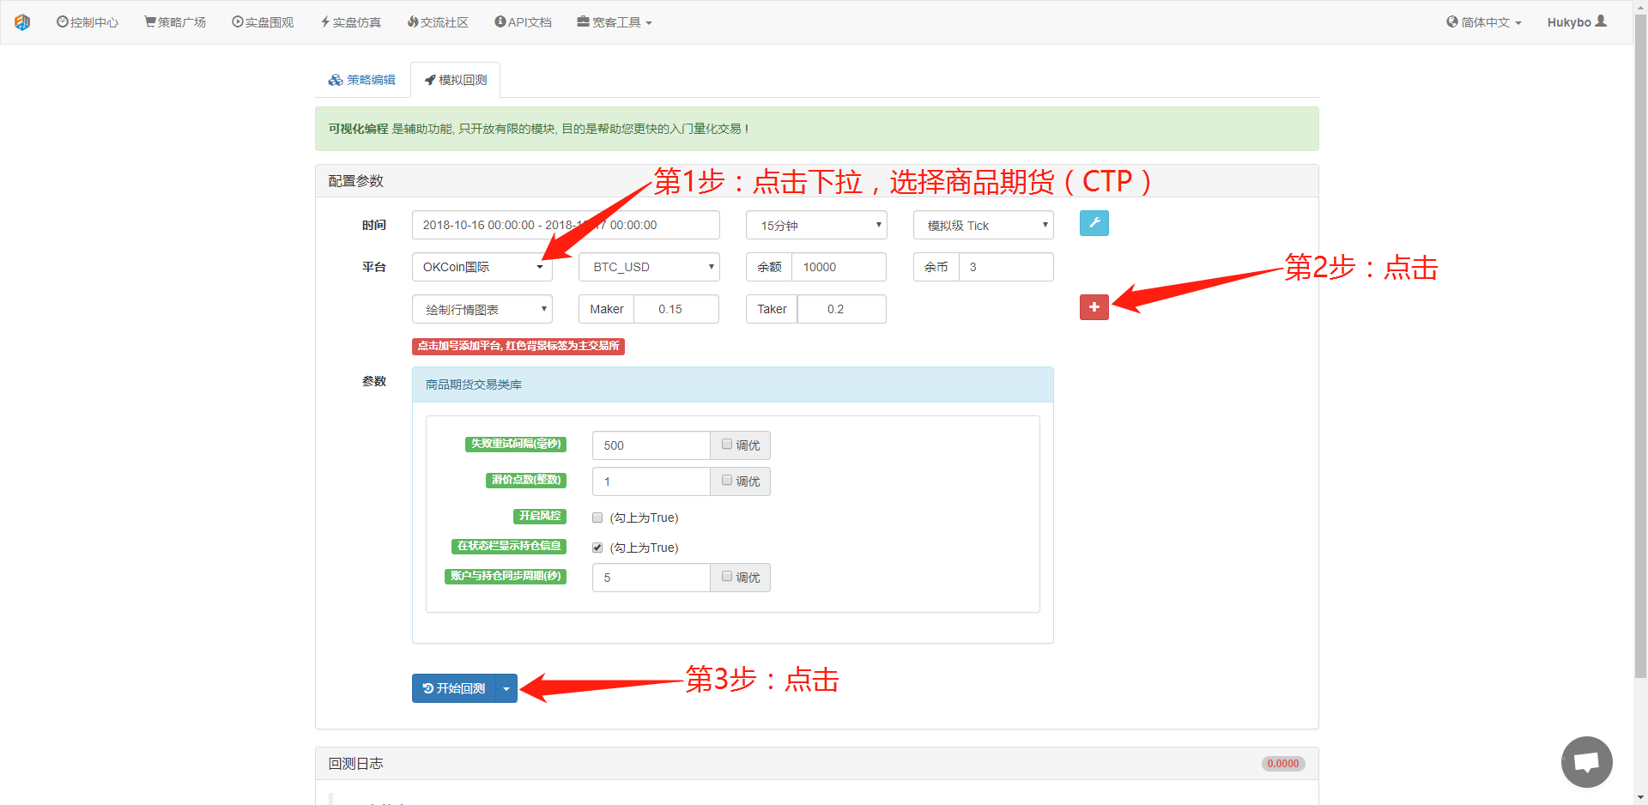Image resolution: width=1648 pixels, height=805 pixels.
Task: Open the OKCoin国际 platform dropdown
Action: coord(482,267)
